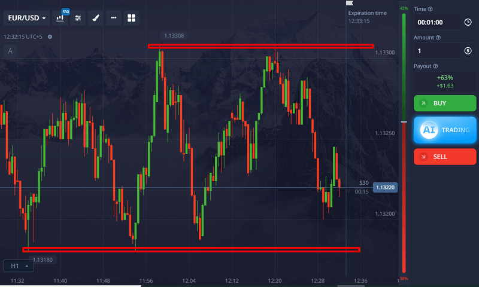479x287 pixels.
Task: Open the clock icon beside trade time
Action: (468, 22)
